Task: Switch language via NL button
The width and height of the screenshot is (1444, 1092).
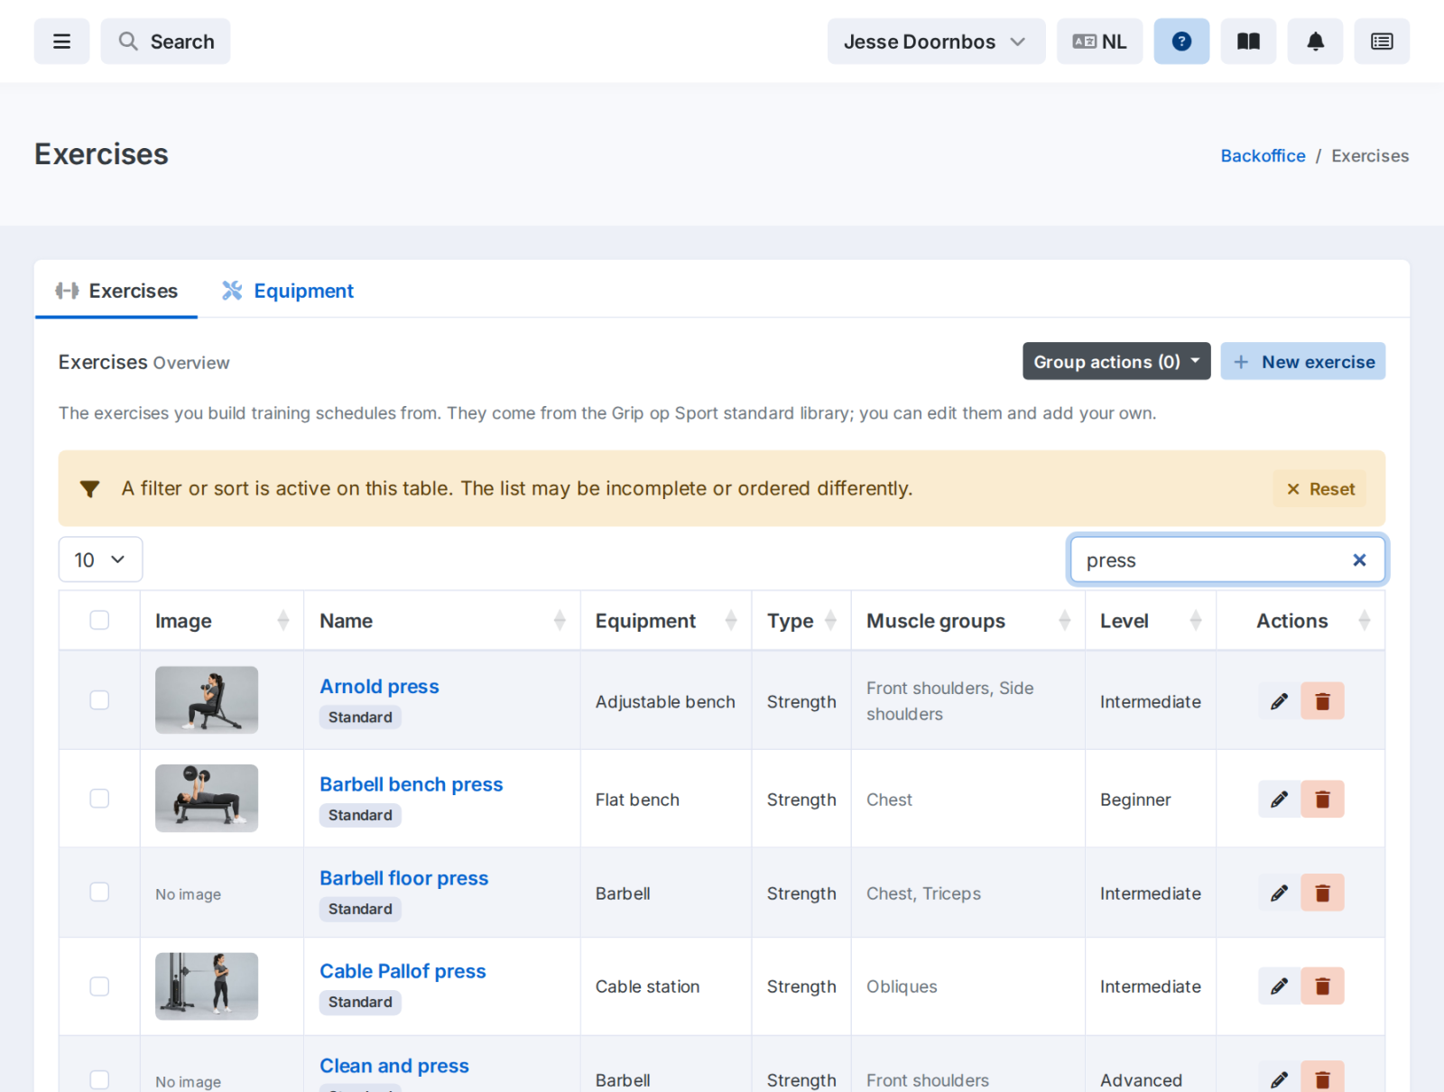Action: point(1099,42)
